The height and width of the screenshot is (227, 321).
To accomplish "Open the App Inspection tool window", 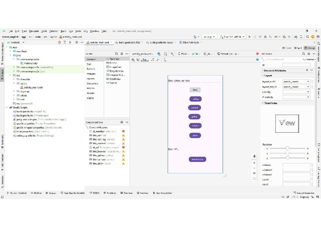I will [x=162, y=193].
